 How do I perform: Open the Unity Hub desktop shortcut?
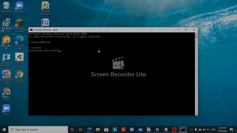(19, 58)
